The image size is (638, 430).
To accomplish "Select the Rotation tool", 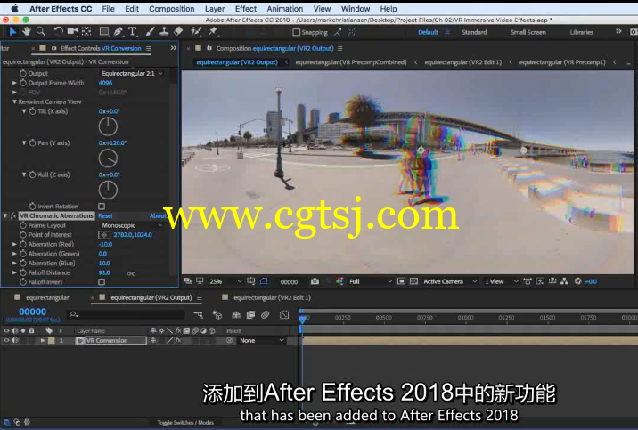I will [x=58, y=31].
